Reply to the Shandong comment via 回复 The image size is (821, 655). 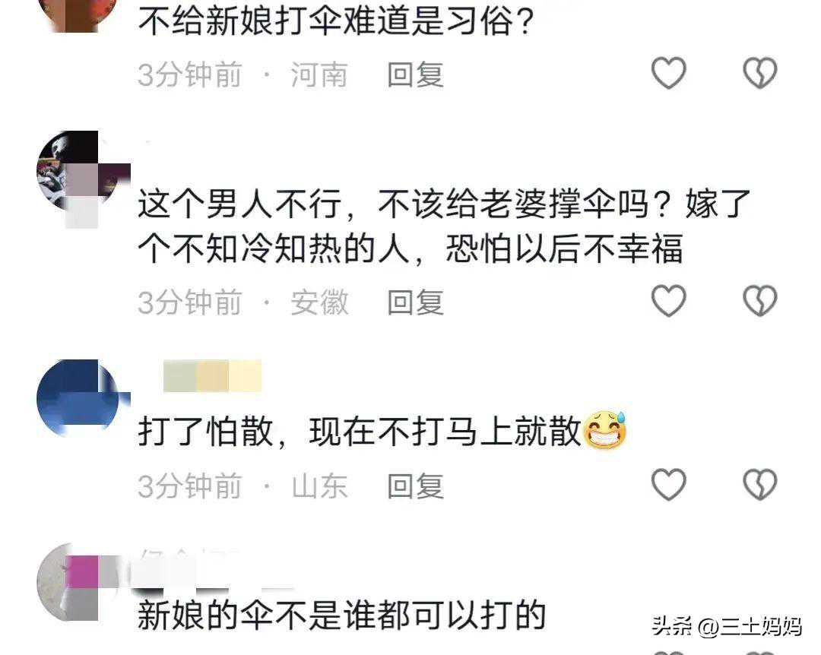(415, 486)
